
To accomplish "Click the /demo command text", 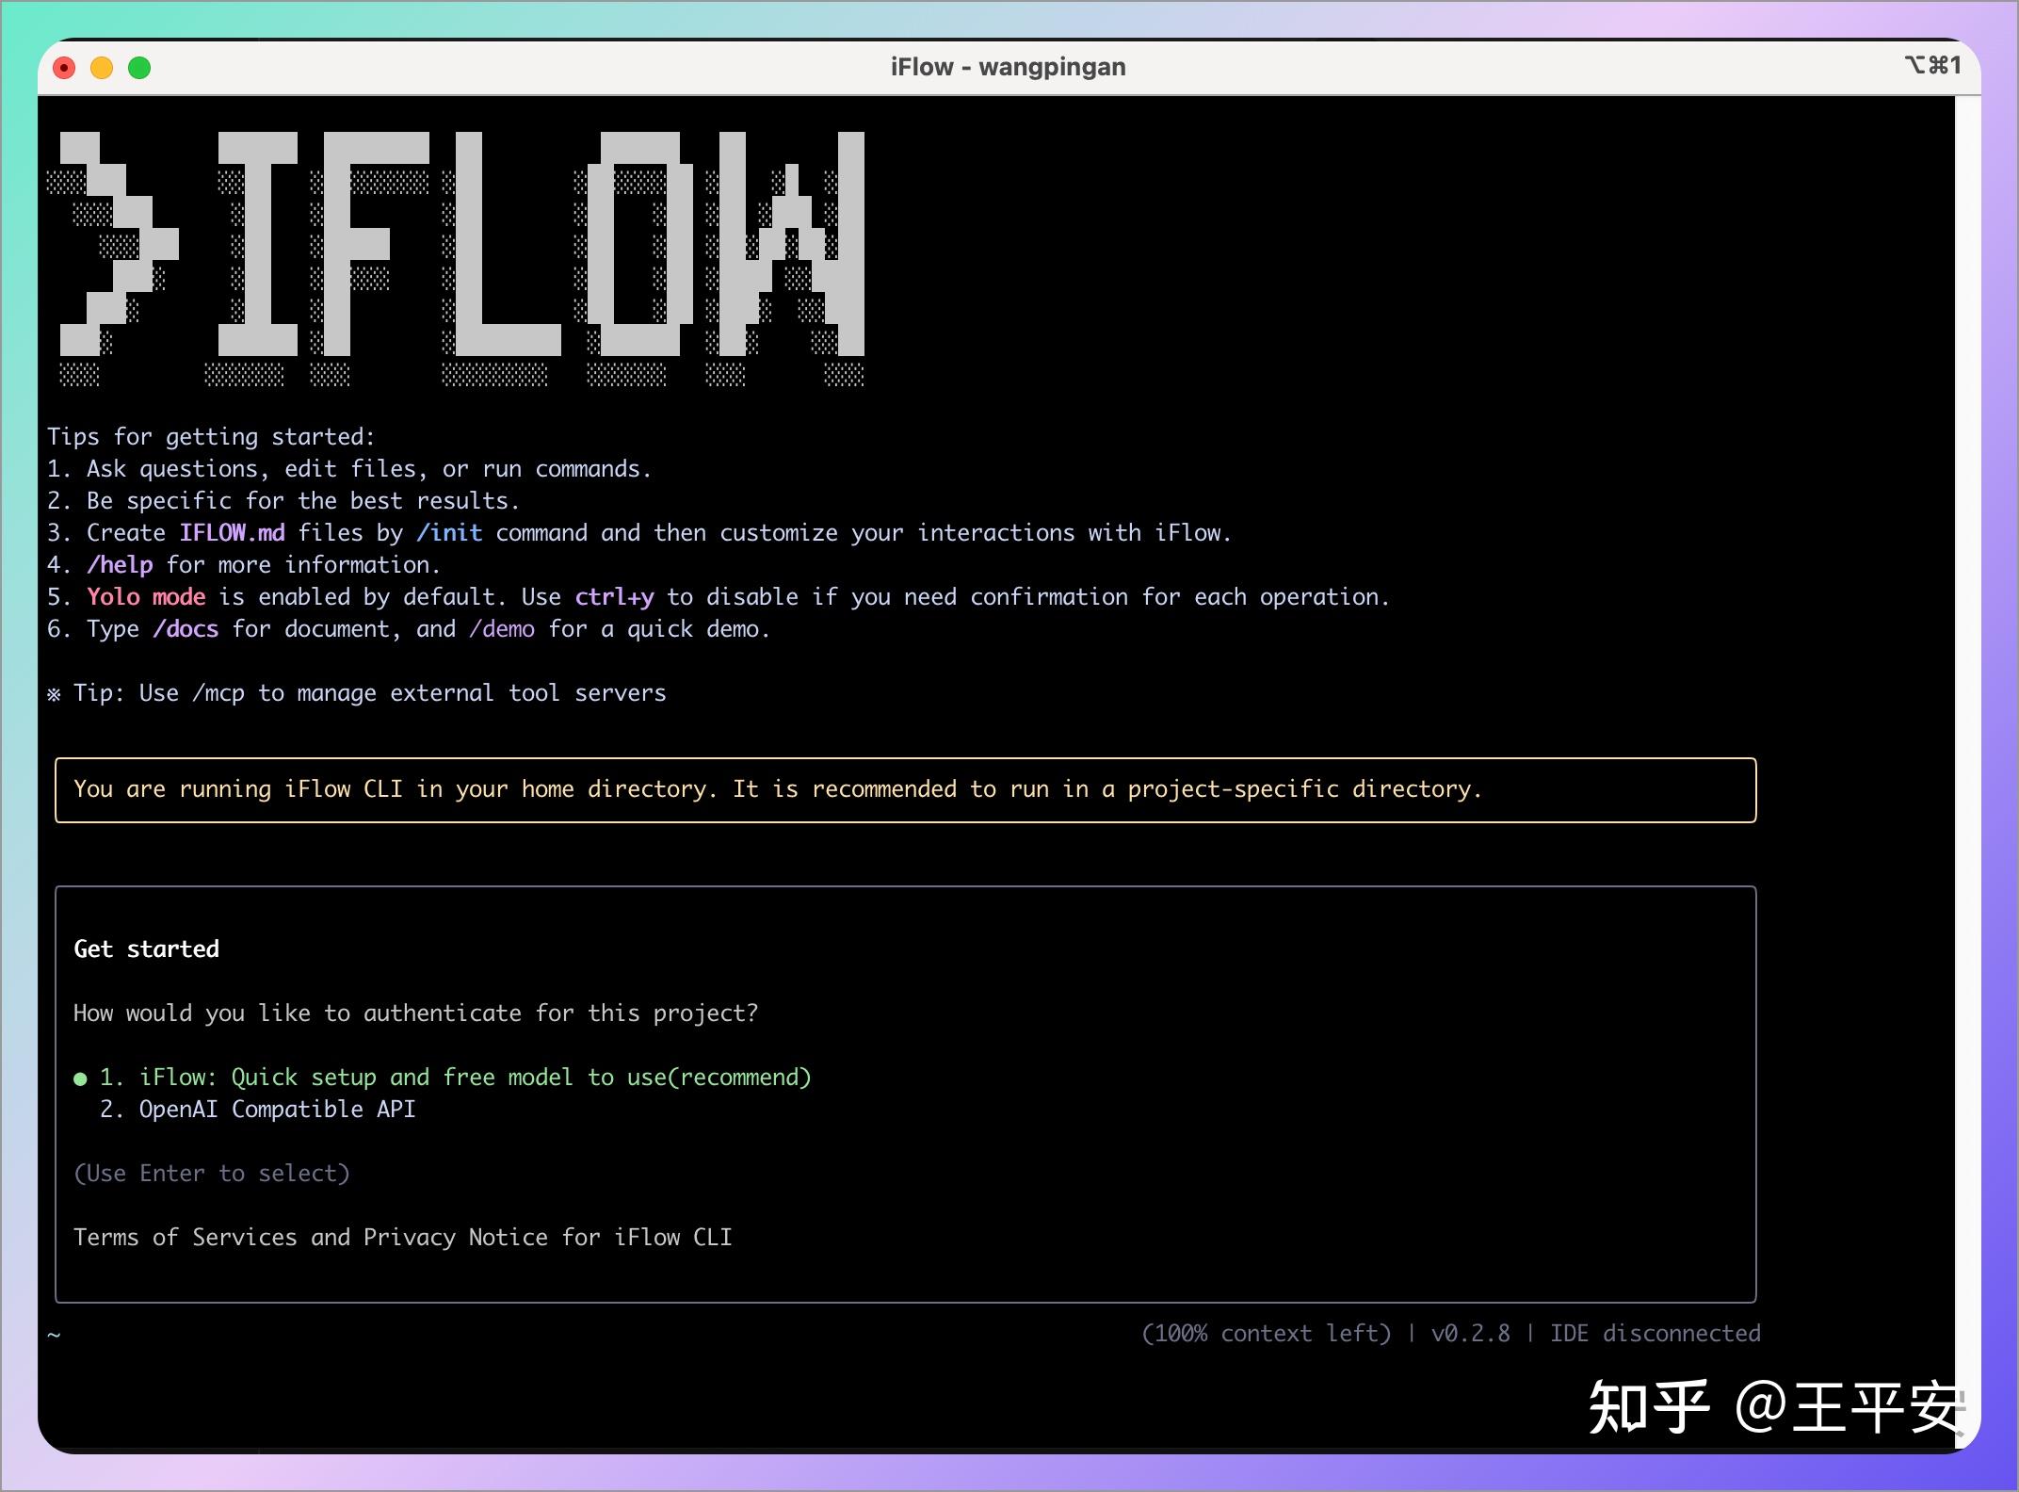I will (502, 628).
